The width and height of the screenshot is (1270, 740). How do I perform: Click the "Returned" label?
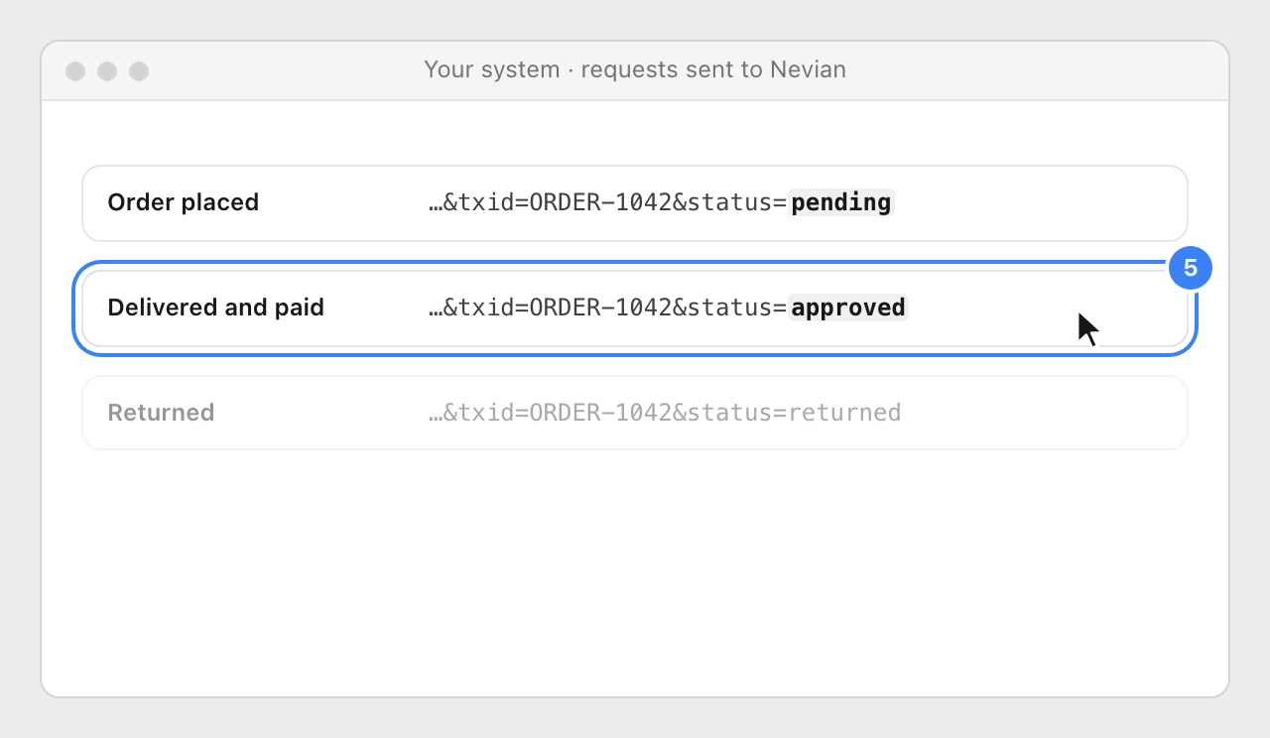pos(161,413)
